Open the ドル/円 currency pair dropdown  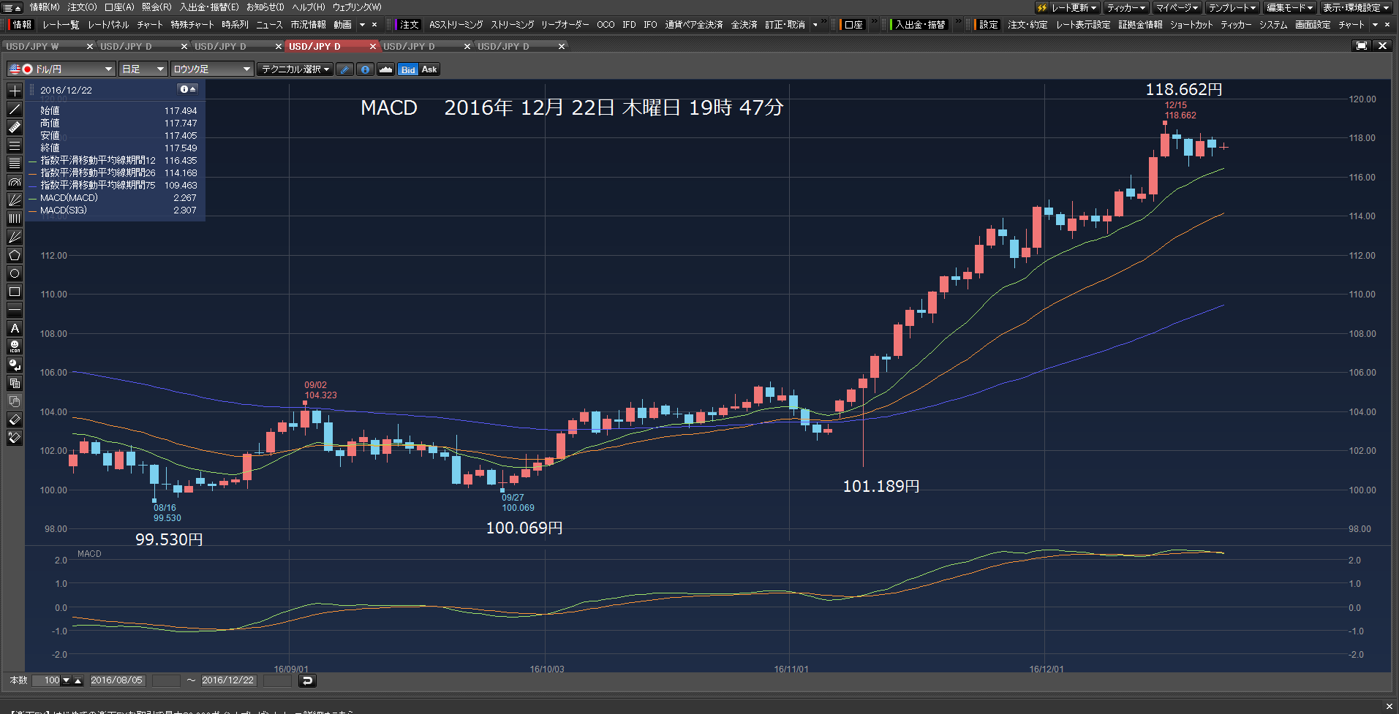(x=61, y=69)
